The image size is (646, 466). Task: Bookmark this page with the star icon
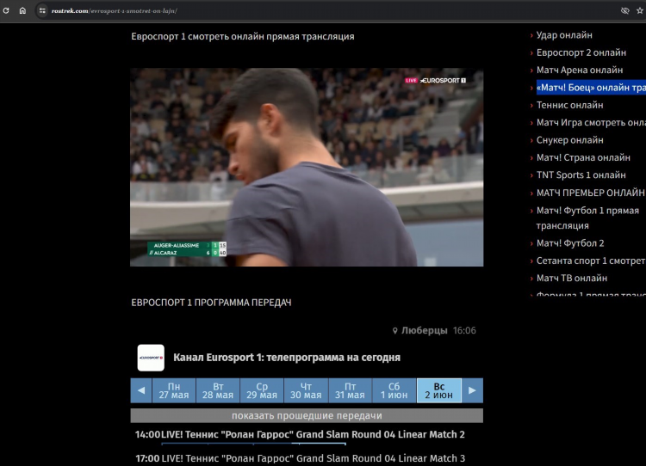[639, 10]
